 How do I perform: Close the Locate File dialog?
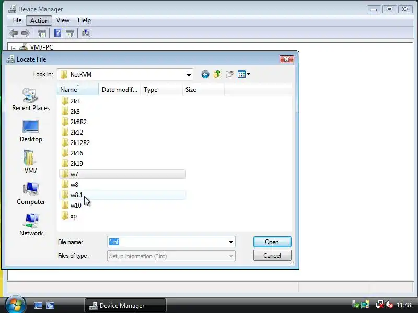286,59
